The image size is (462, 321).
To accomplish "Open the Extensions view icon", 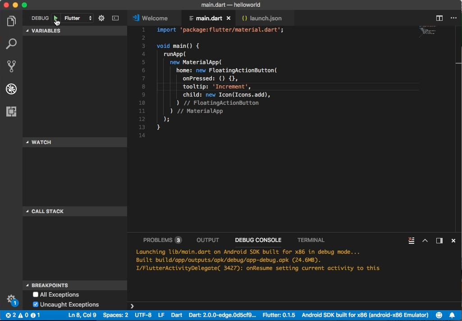I will [11, 112].
